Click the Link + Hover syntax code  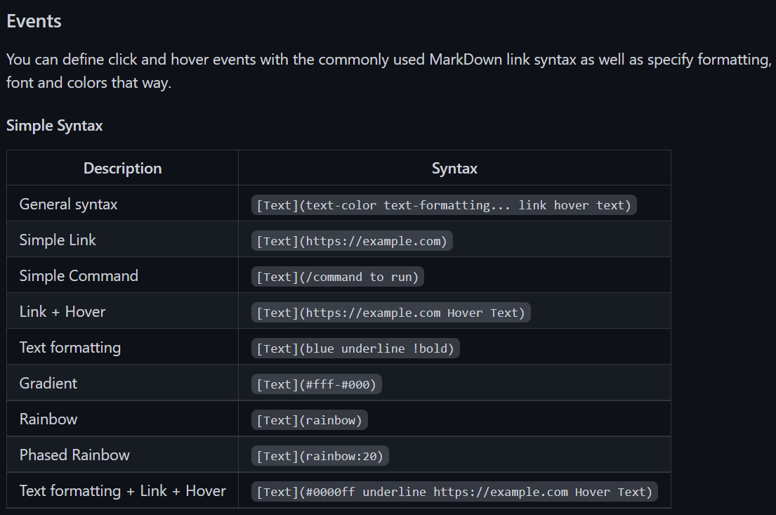coord(391,313)
